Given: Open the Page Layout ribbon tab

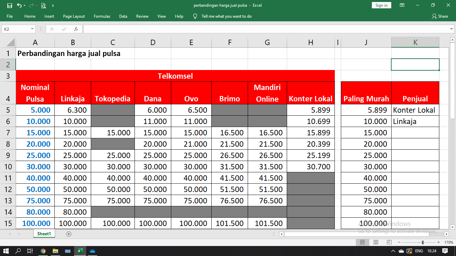Looking at the screenshot, I should click(x=74, y=16).
